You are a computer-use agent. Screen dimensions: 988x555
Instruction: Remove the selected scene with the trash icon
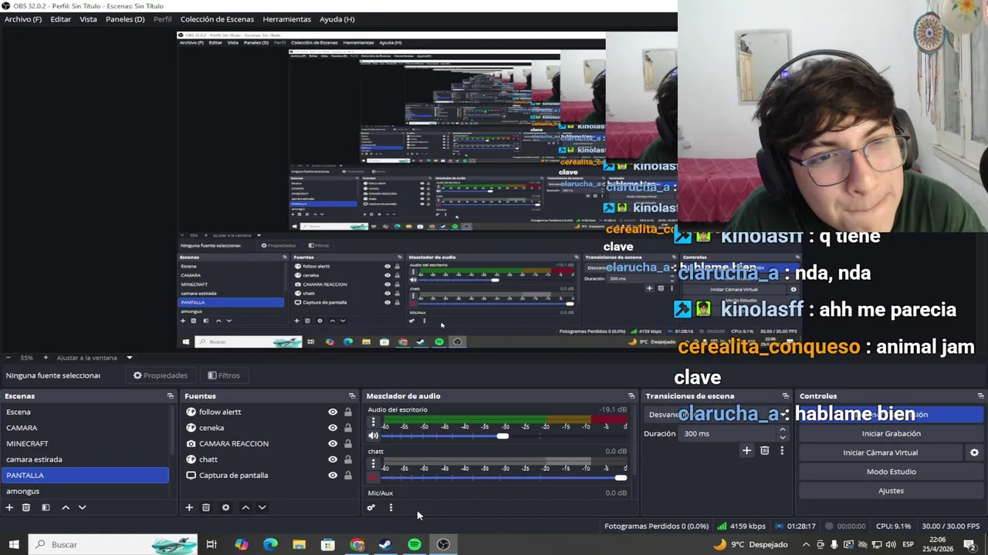[x=25, y=507]
